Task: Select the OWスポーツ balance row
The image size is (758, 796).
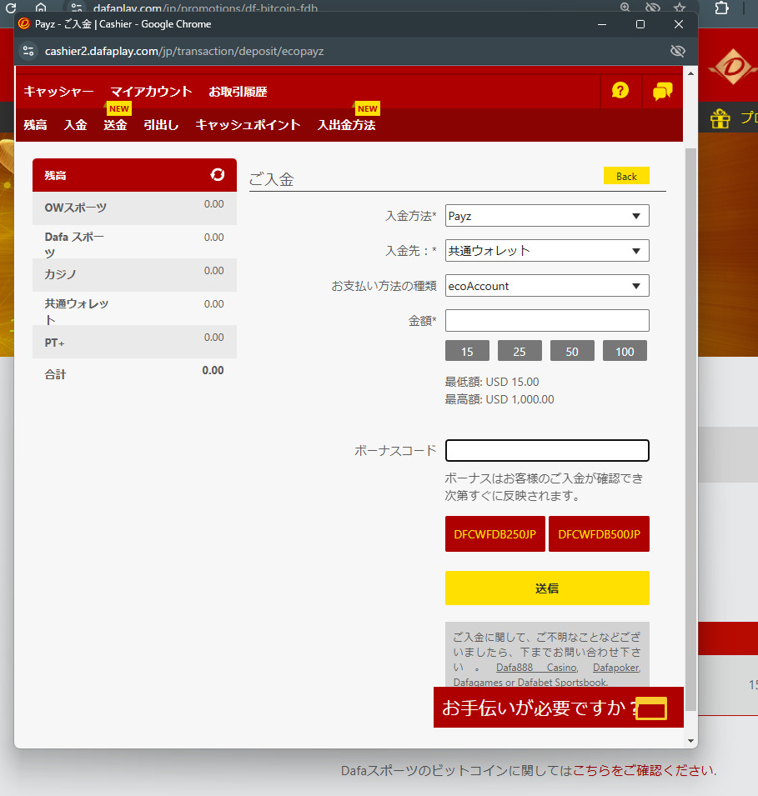Action: coord(134,208)
